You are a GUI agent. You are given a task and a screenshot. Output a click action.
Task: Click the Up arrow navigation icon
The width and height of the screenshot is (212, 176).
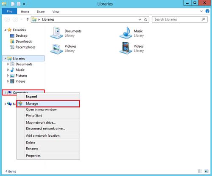pos(28,19)
